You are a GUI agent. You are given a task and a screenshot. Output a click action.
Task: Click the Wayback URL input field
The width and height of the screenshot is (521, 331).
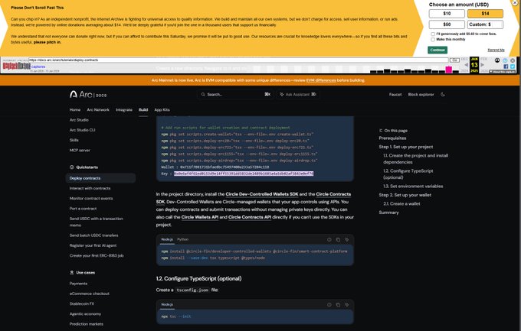238,60
